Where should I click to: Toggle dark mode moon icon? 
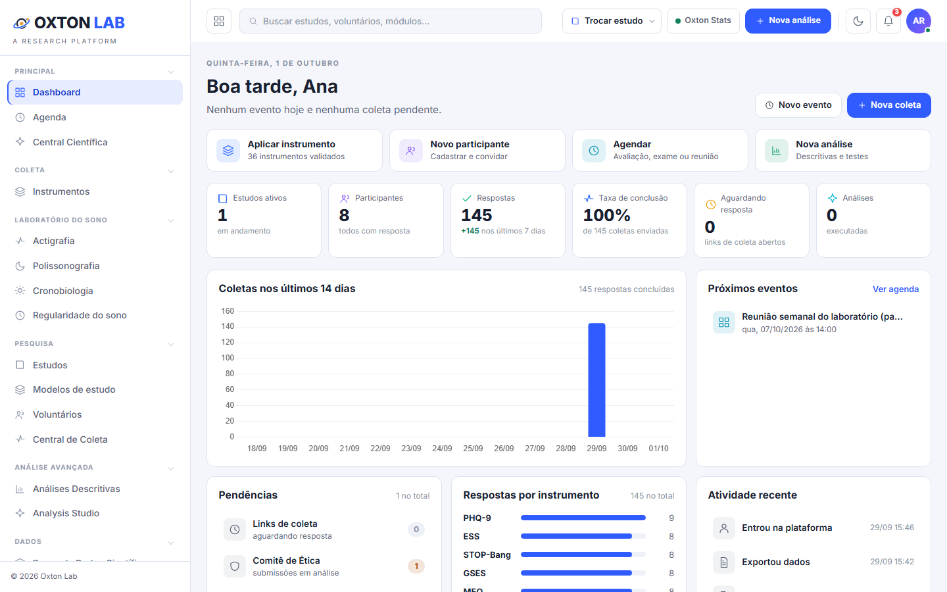click(x=858, y=21)
